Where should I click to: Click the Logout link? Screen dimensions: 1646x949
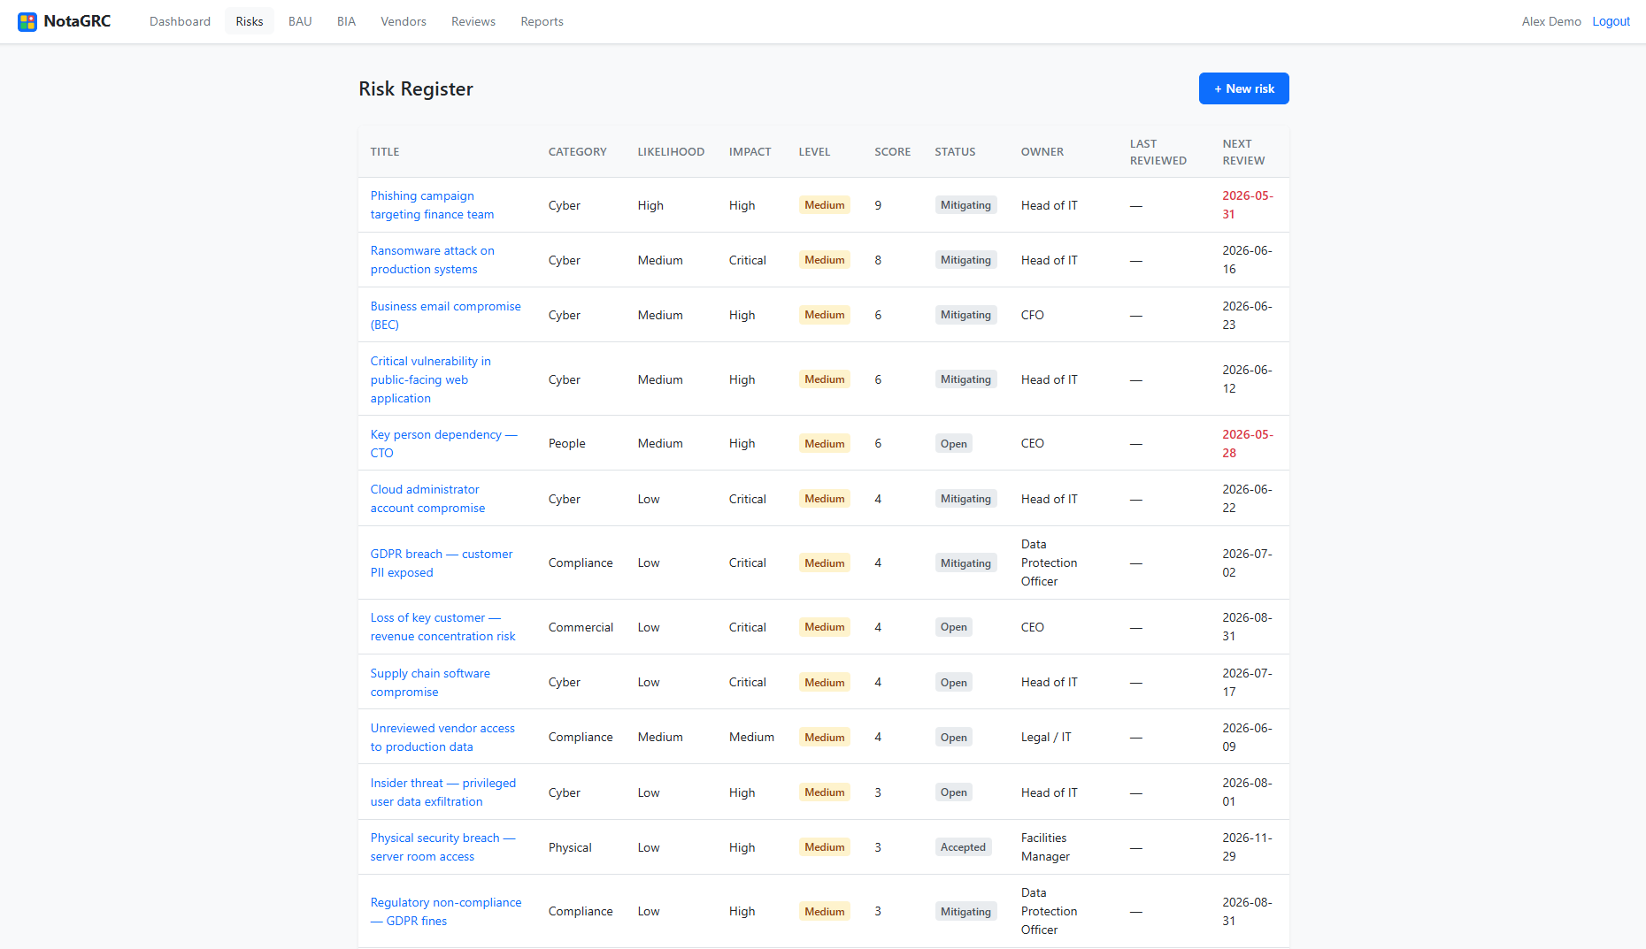pos(1611,21)
